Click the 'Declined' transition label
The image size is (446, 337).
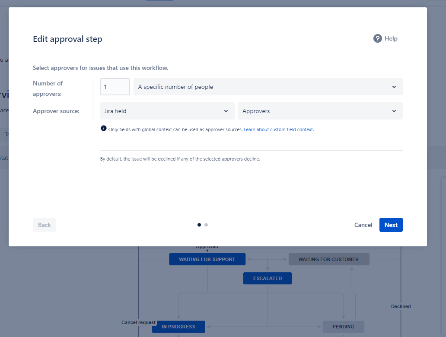(401, 306)
